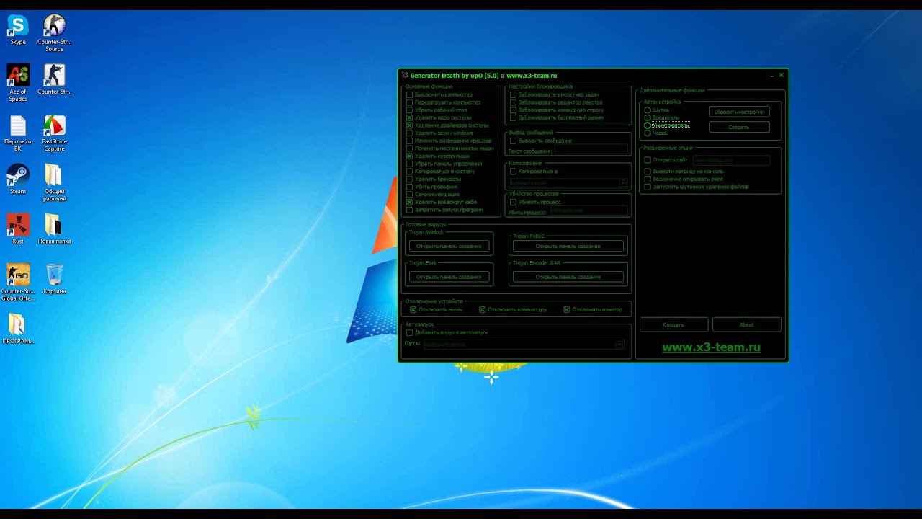Image resolution: width=922 pixels, height=519 pixels.
Task: Click 'Создать' button under 'Сбросить настройки'
Action: (739, 127)
